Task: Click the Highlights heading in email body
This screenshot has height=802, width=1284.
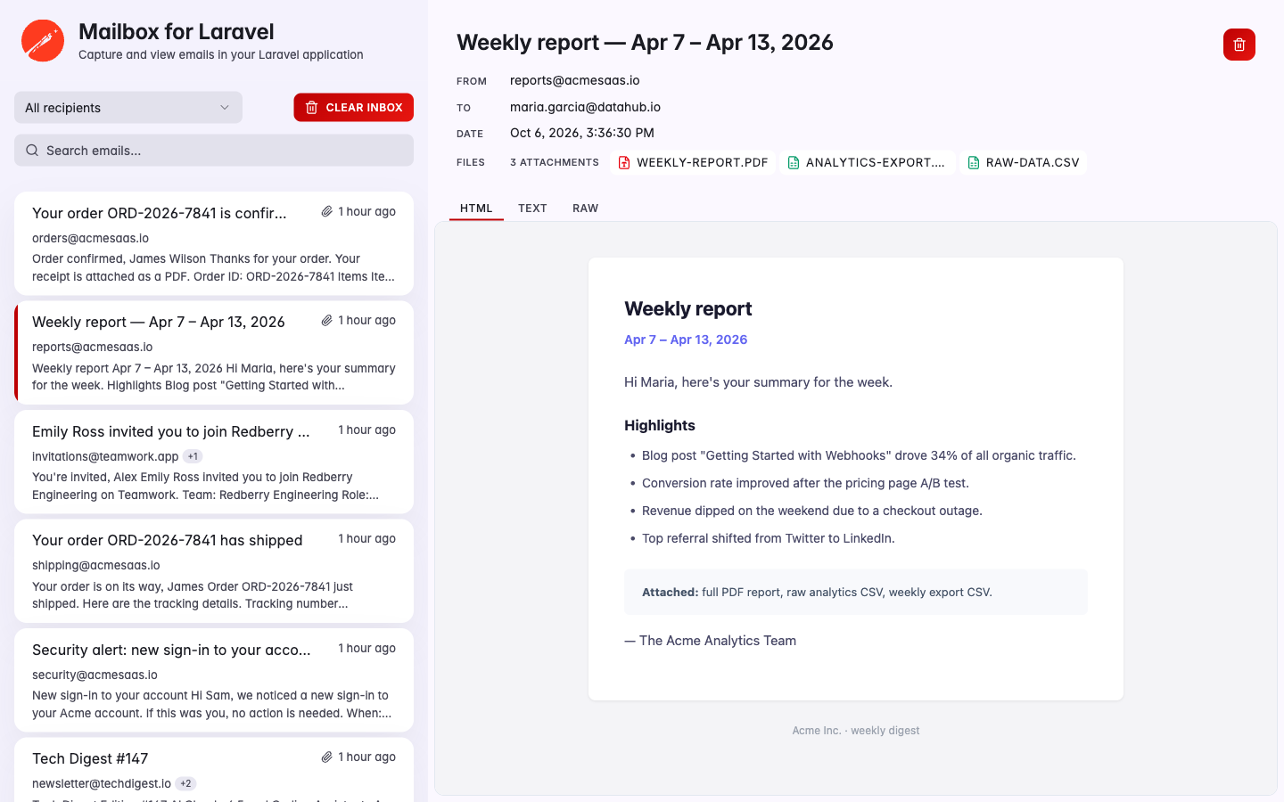Action: pos(660,426)
